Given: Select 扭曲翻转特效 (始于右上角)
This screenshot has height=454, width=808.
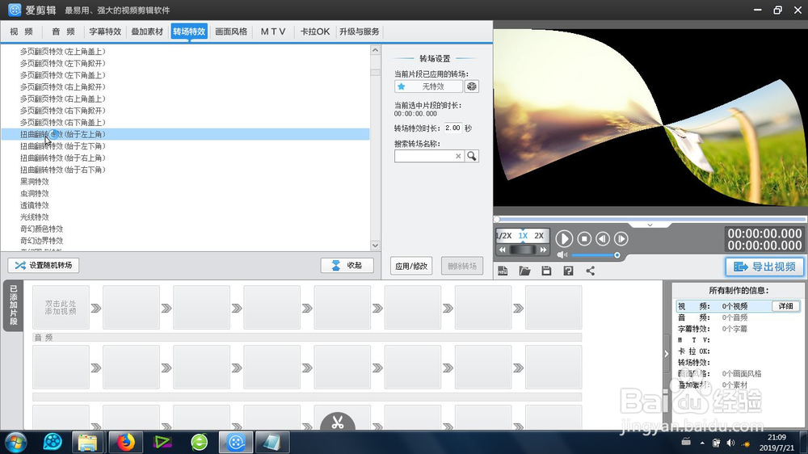Looking at the screenshot, I should 62,158.
